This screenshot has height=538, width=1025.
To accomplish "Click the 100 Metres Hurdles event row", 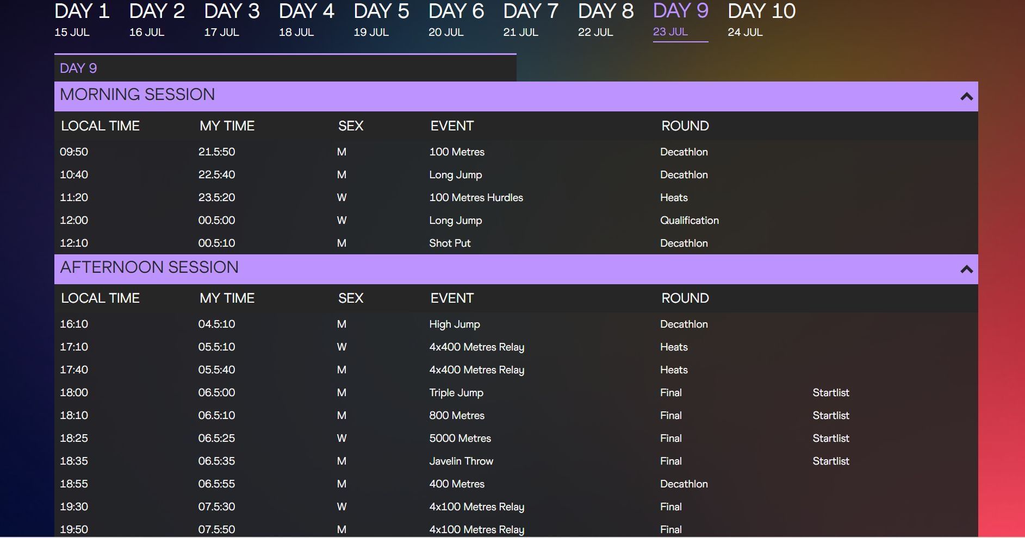I will tap(476, 198).
